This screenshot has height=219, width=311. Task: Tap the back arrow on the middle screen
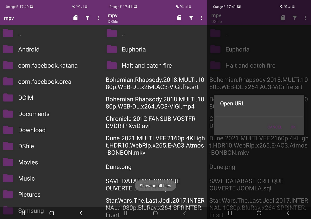184,213
